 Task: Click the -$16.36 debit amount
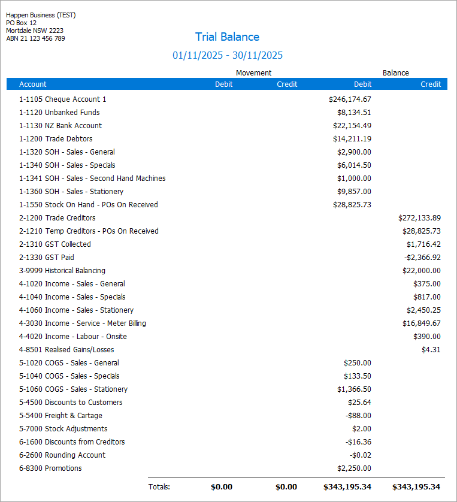358,442
